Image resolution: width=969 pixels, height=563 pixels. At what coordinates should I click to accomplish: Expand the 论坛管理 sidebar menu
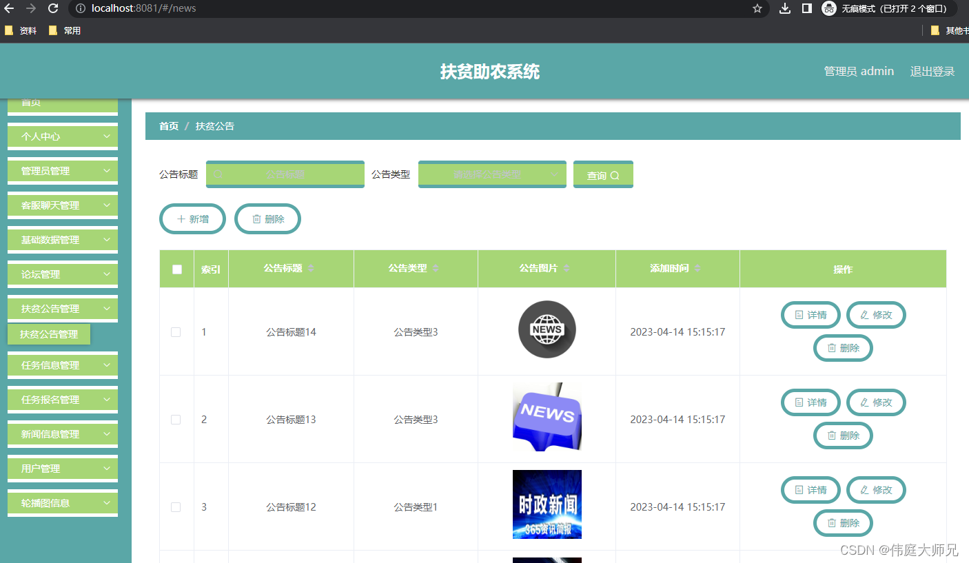tap(63, 274)
